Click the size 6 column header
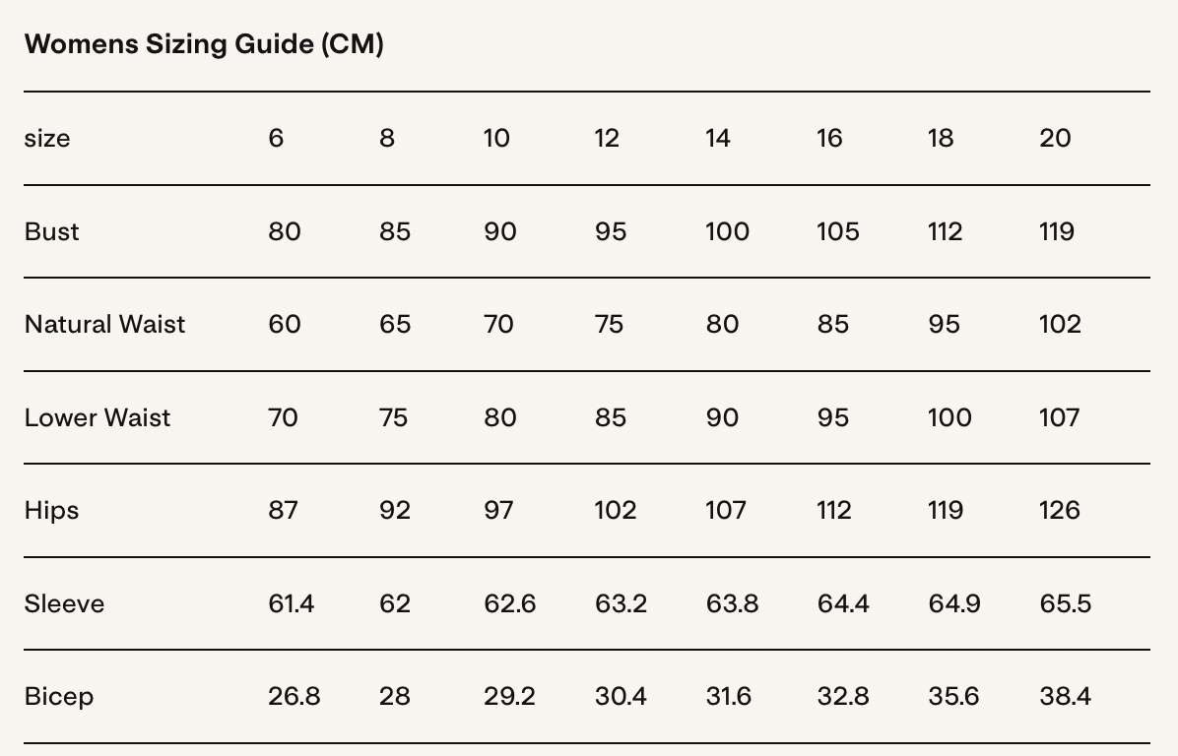This screenshot has width=1178, height=756. click(x=276, y=138)
